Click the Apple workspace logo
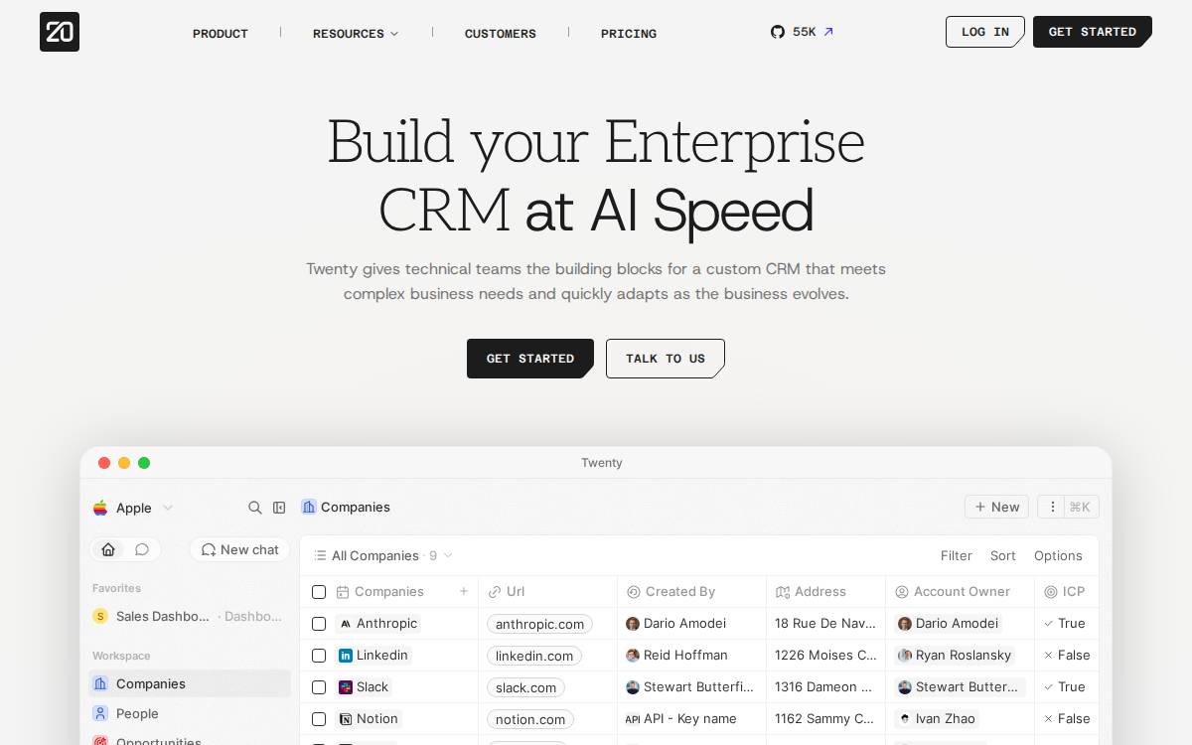This screenshot has width=1192, height=745. point(100,508)
